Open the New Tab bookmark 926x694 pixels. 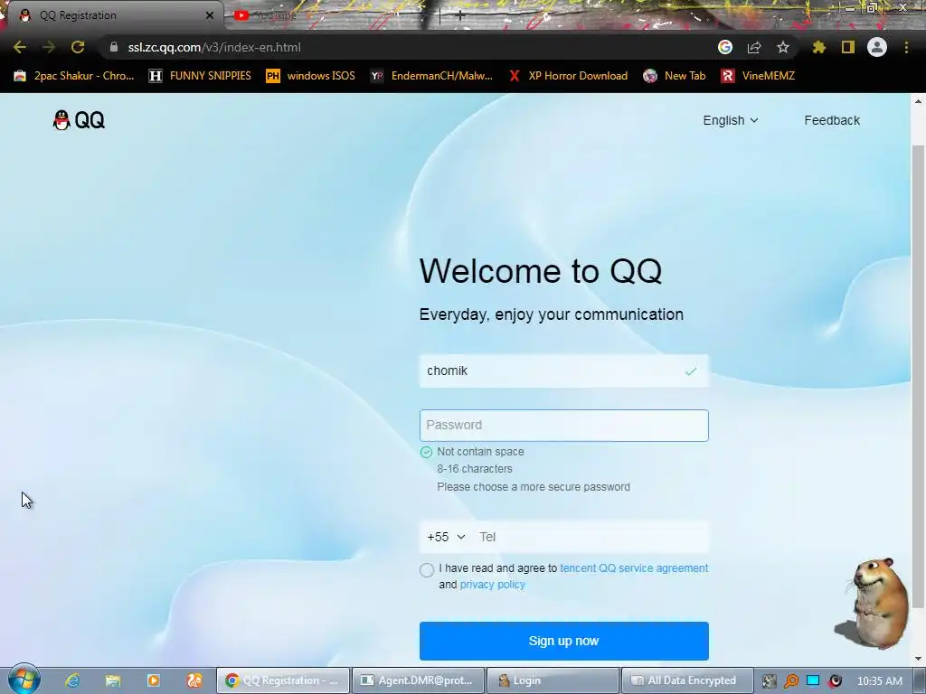675,76
